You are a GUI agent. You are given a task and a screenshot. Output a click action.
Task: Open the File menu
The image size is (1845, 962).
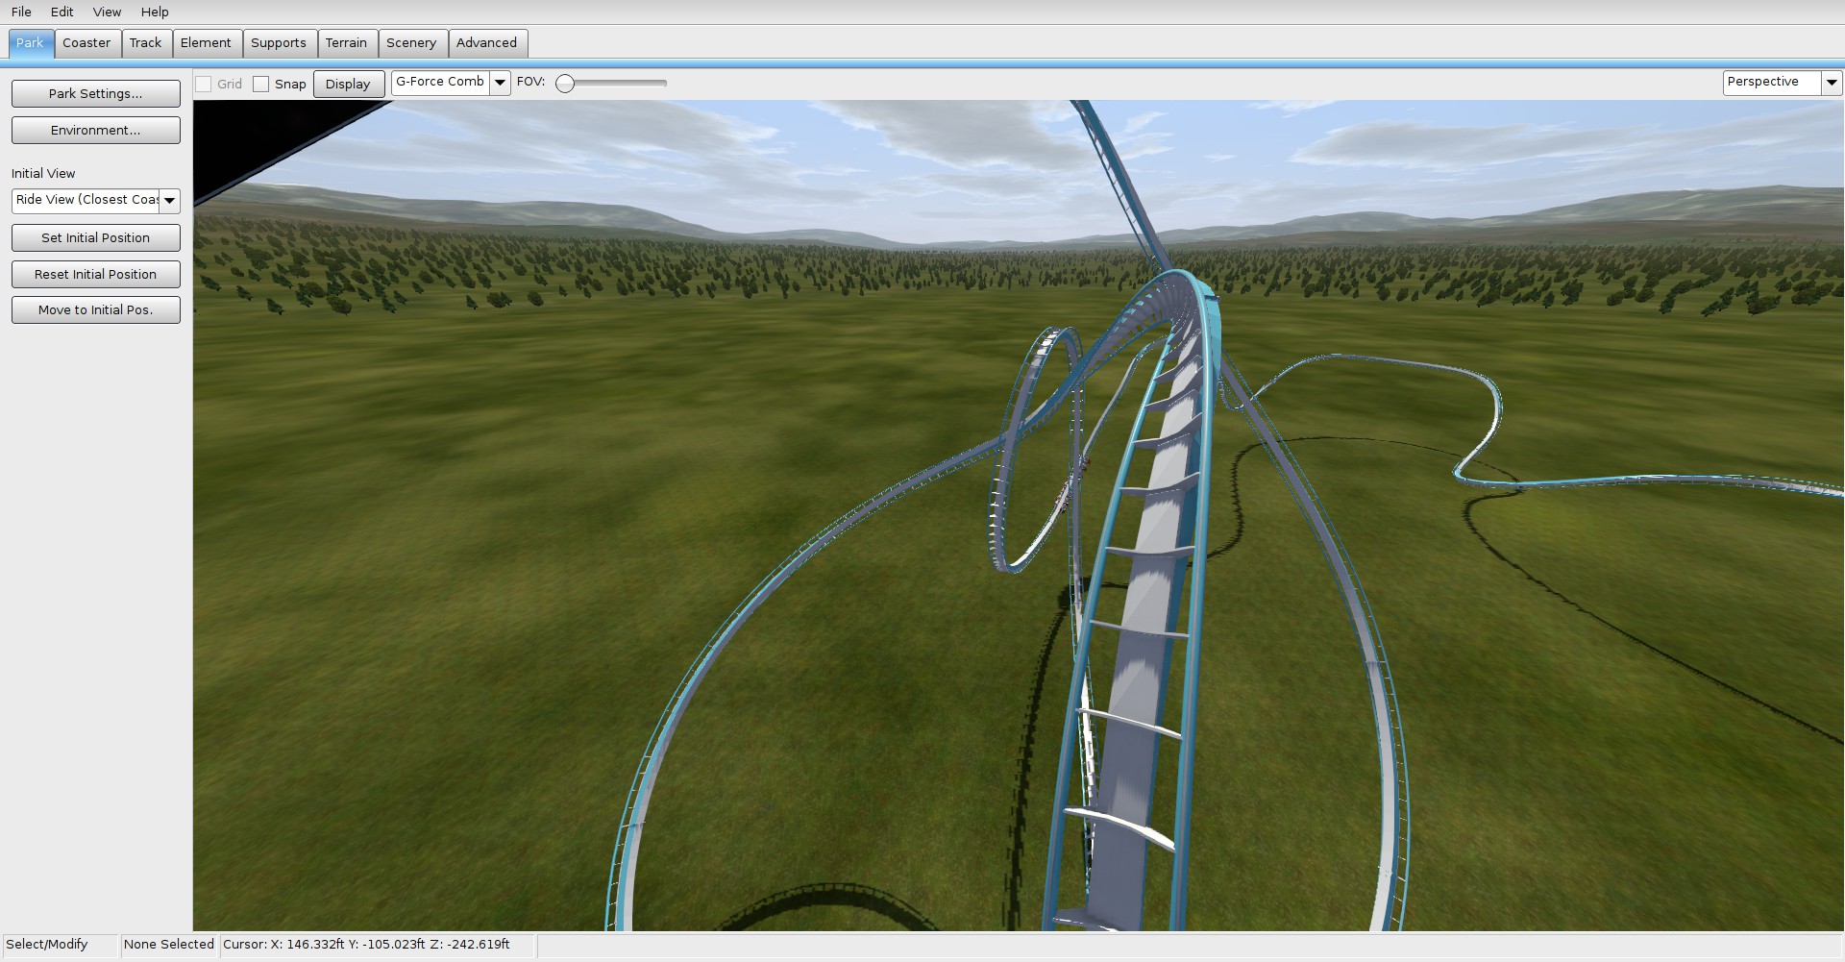pyautogui.click(x=21, y=12)
